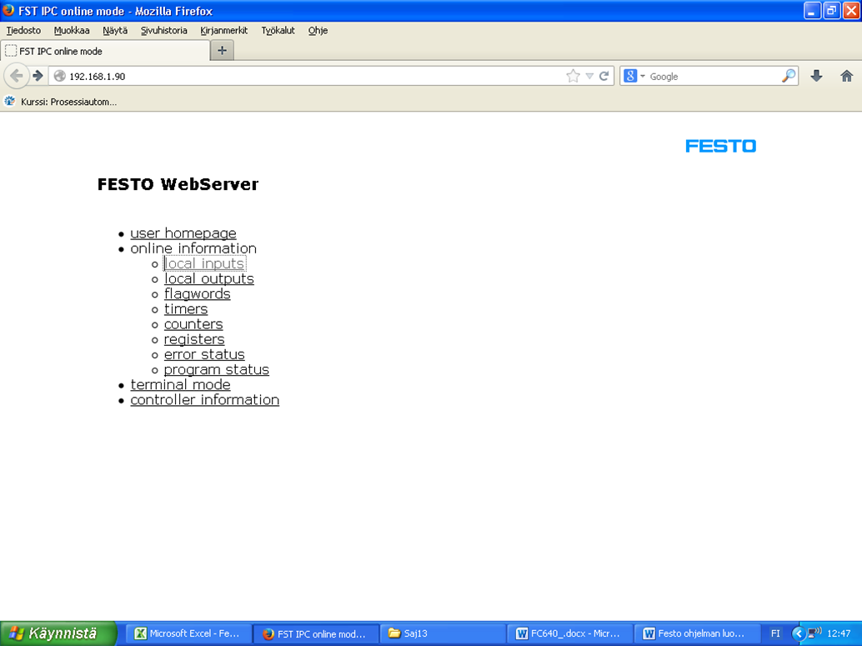Open the Google search engine selector

[x=634, y=76]
